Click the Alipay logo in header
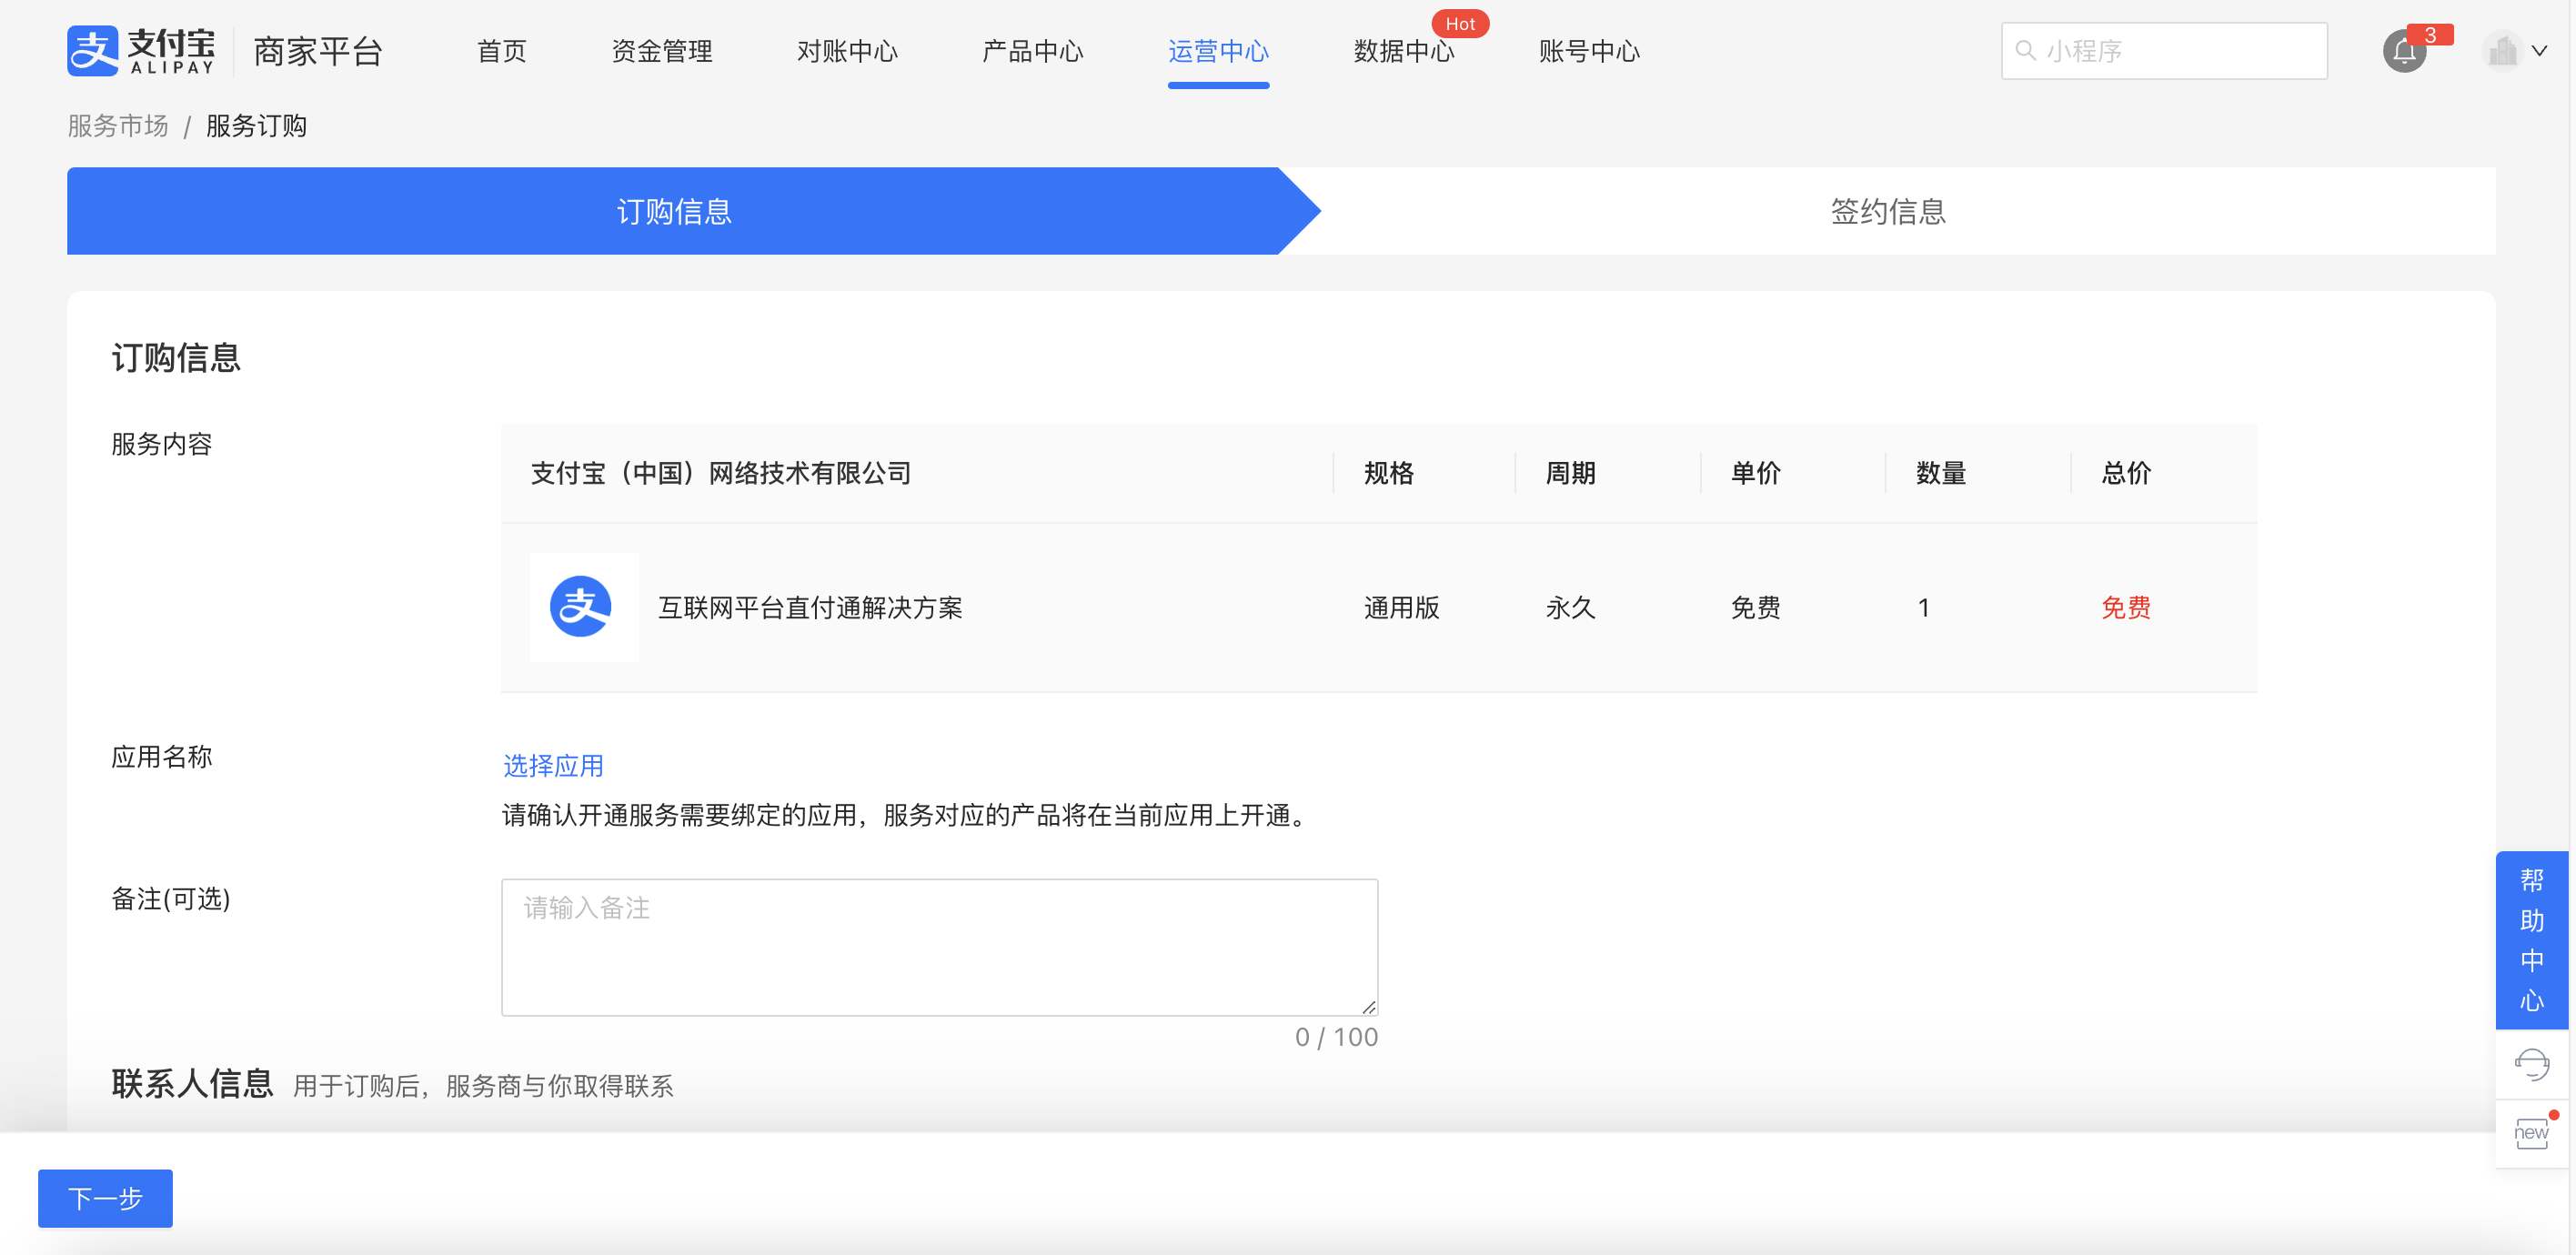 pyautogui.click(x=141, y=50)
